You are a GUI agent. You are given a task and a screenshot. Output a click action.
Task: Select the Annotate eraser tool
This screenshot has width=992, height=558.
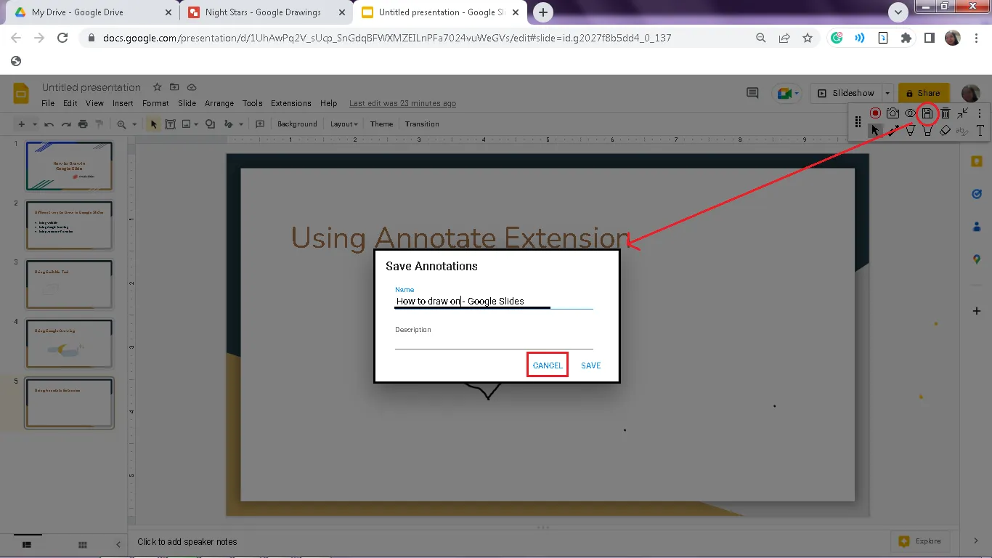[945, 131]
